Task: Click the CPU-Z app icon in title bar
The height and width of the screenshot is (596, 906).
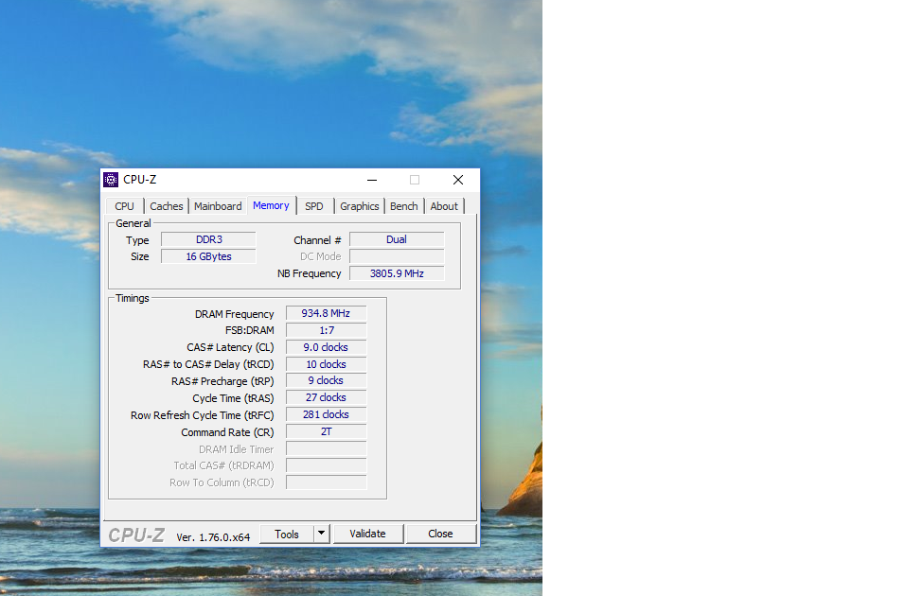Action: (111, 180)
